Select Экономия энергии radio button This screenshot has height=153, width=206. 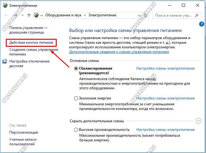tap(76, 98)
